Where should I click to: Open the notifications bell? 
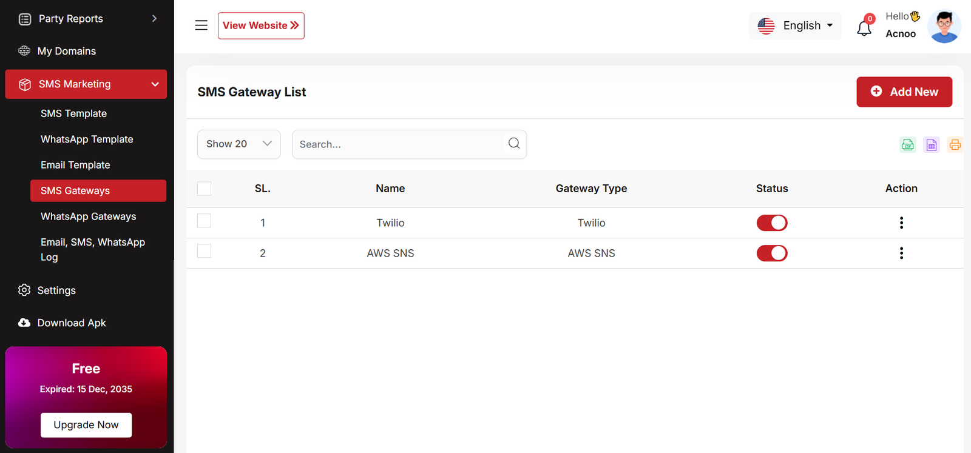864,27
